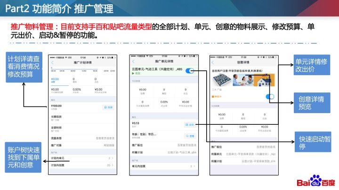
Task: Click the 长期投放 row in plan detail
Action: click(82, 118)
